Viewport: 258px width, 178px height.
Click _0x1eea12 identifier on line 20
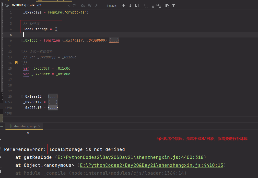pyautogui.click(x=32, y=96)
